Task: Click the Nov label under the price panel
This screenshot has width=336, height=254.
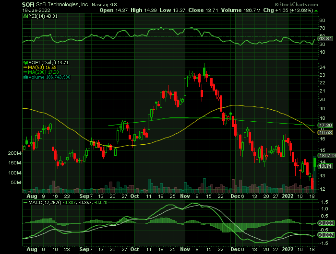Action: pos(185,196)
